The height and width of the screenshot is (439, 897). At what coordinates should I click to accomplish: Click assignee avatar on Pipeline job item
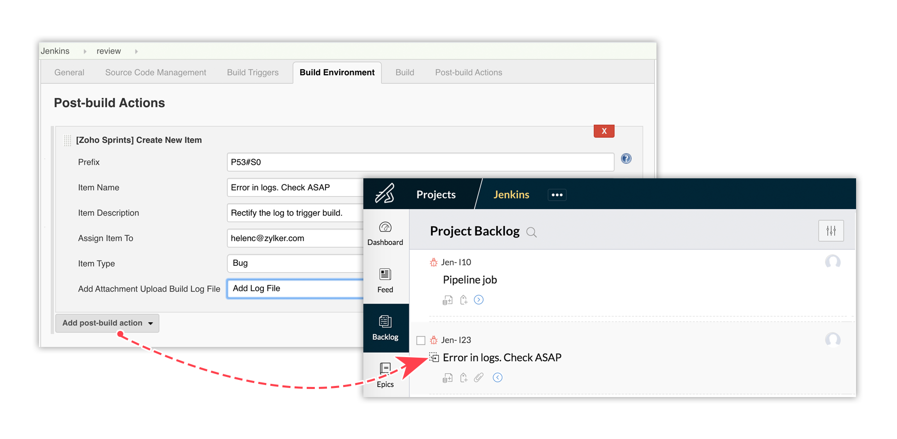pos(833,262)
